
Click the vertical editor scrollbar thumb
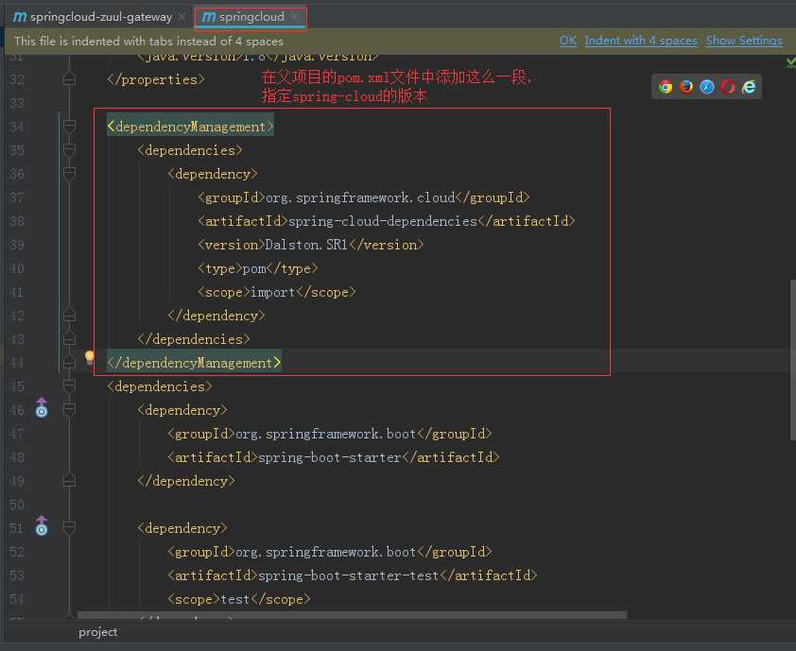pyautogui.click(x=792, y=360)
